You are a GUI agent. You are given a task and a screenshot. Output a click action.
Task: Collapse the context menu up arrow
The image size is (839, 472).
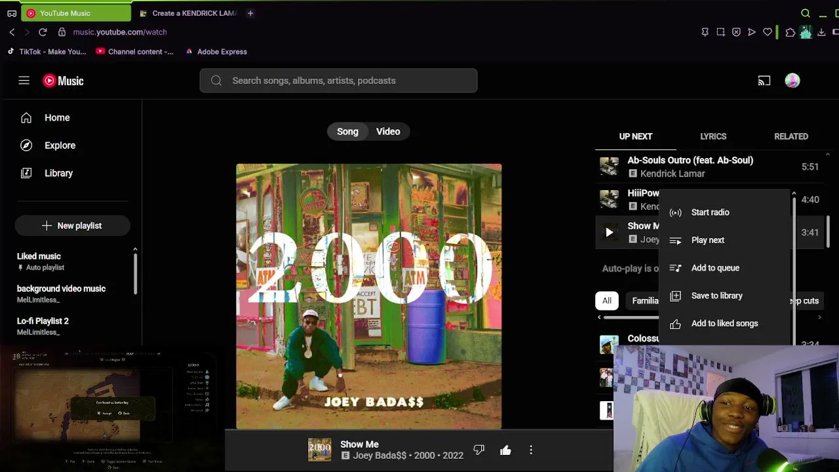point(794,195)
